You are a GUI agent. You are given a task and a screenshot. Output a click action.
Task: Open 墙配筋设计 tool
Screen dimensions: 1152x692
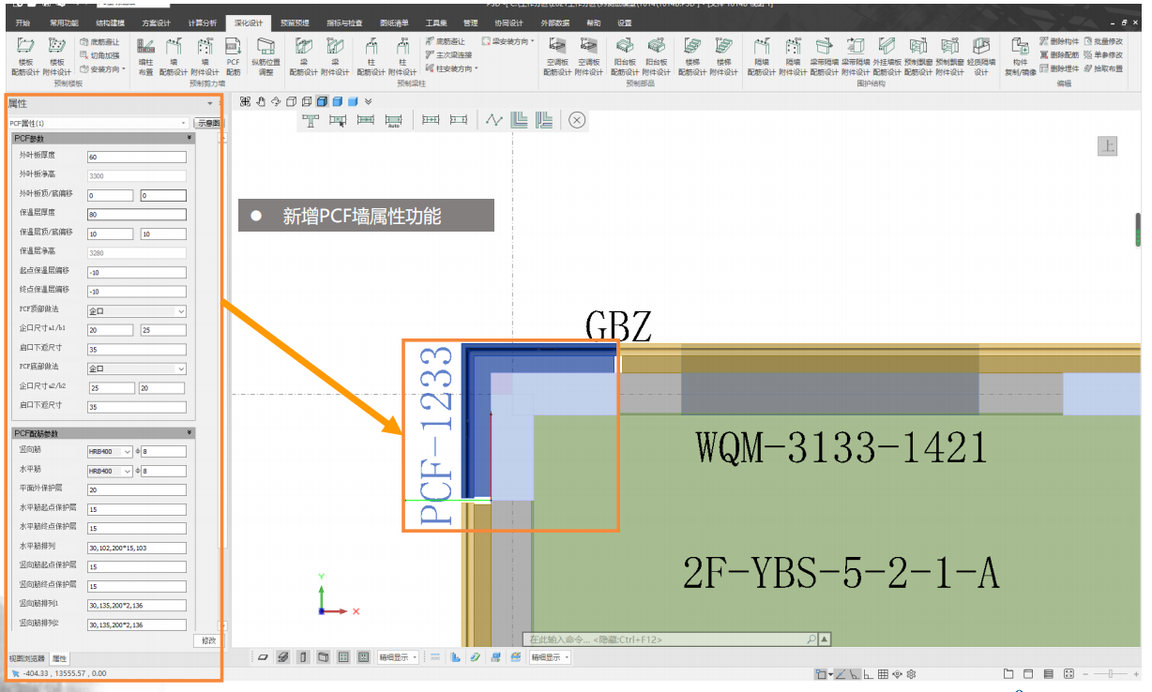pos(174,56)
